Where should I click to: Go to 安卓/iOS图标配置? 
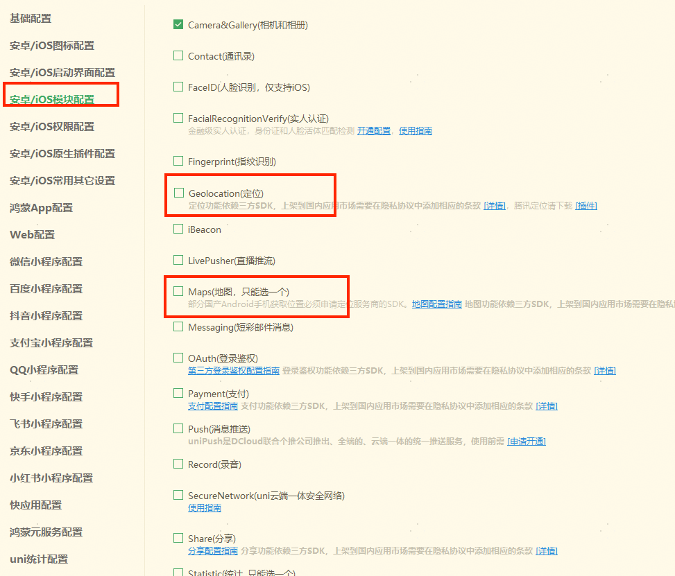click(x=52, y=46)
